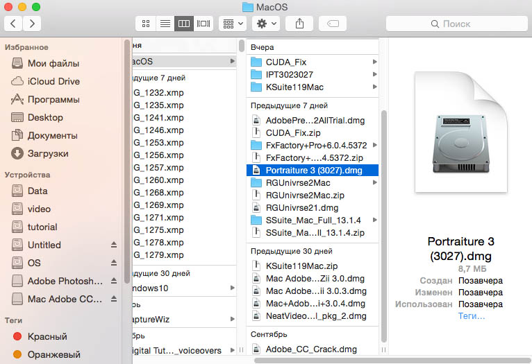
Task: Open the gear action menu
Action: point(266,24)
